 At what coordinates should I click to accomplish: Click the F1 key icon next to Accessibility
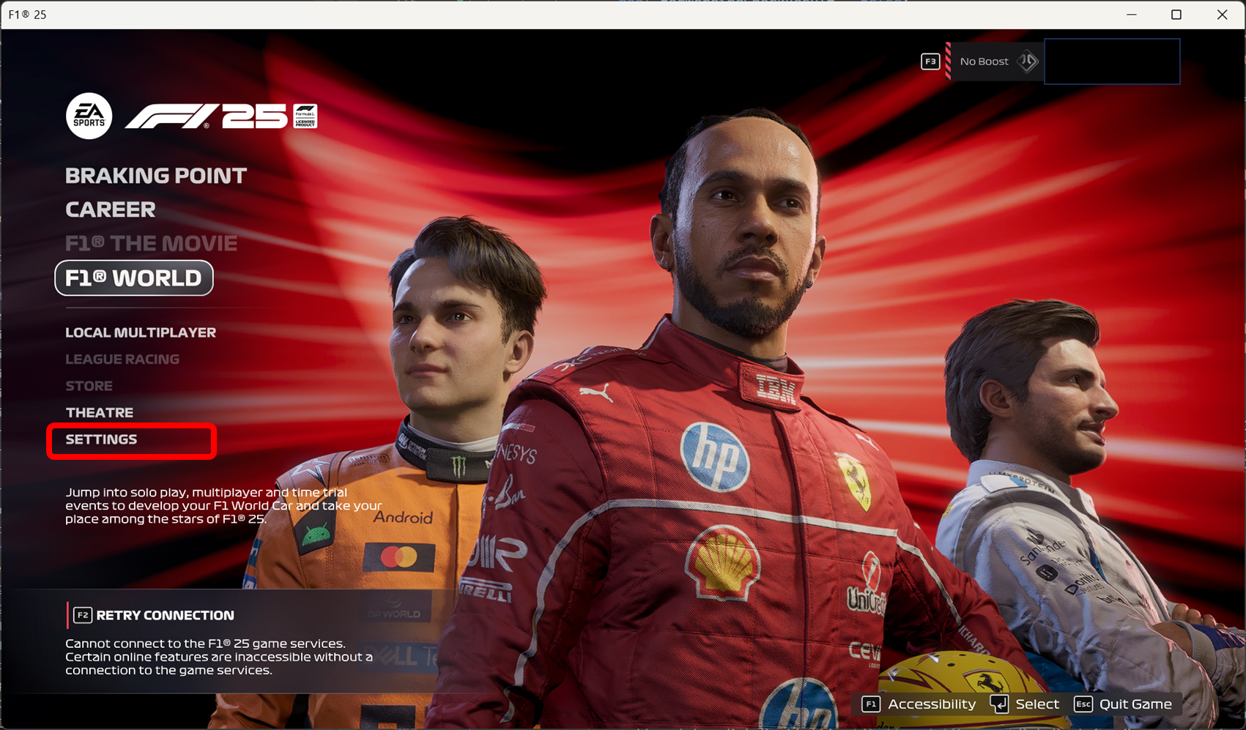tap(871, 704)
